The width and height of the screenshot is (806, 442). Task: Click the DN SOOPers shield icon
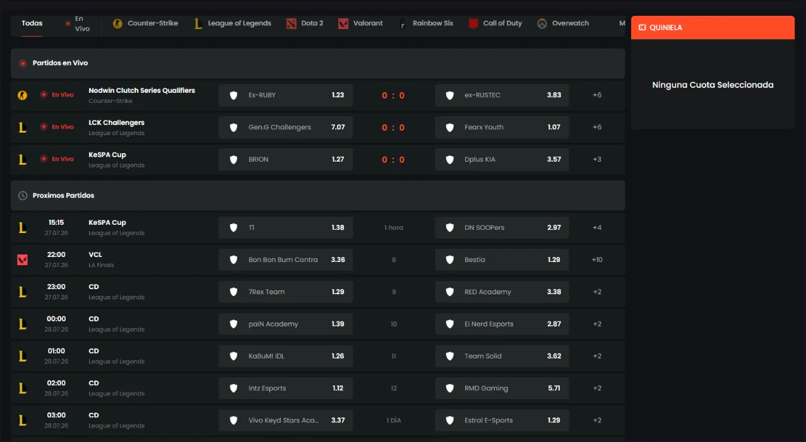pos(450,228)
